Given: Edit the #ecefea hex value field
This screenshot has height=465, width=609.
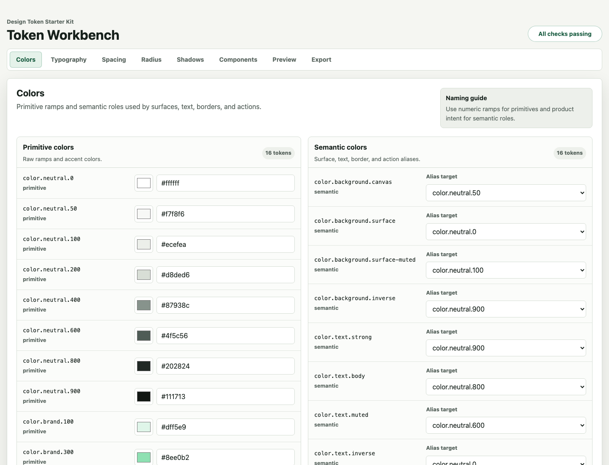Looking at the screenshot, I should 225,244.
